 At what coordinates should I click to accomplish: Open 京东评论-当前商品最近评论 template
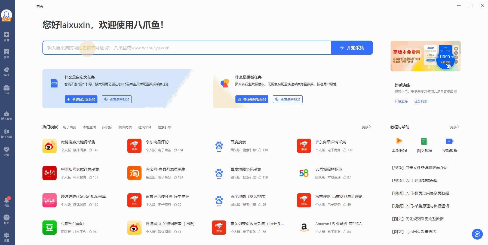pos(339,196)
